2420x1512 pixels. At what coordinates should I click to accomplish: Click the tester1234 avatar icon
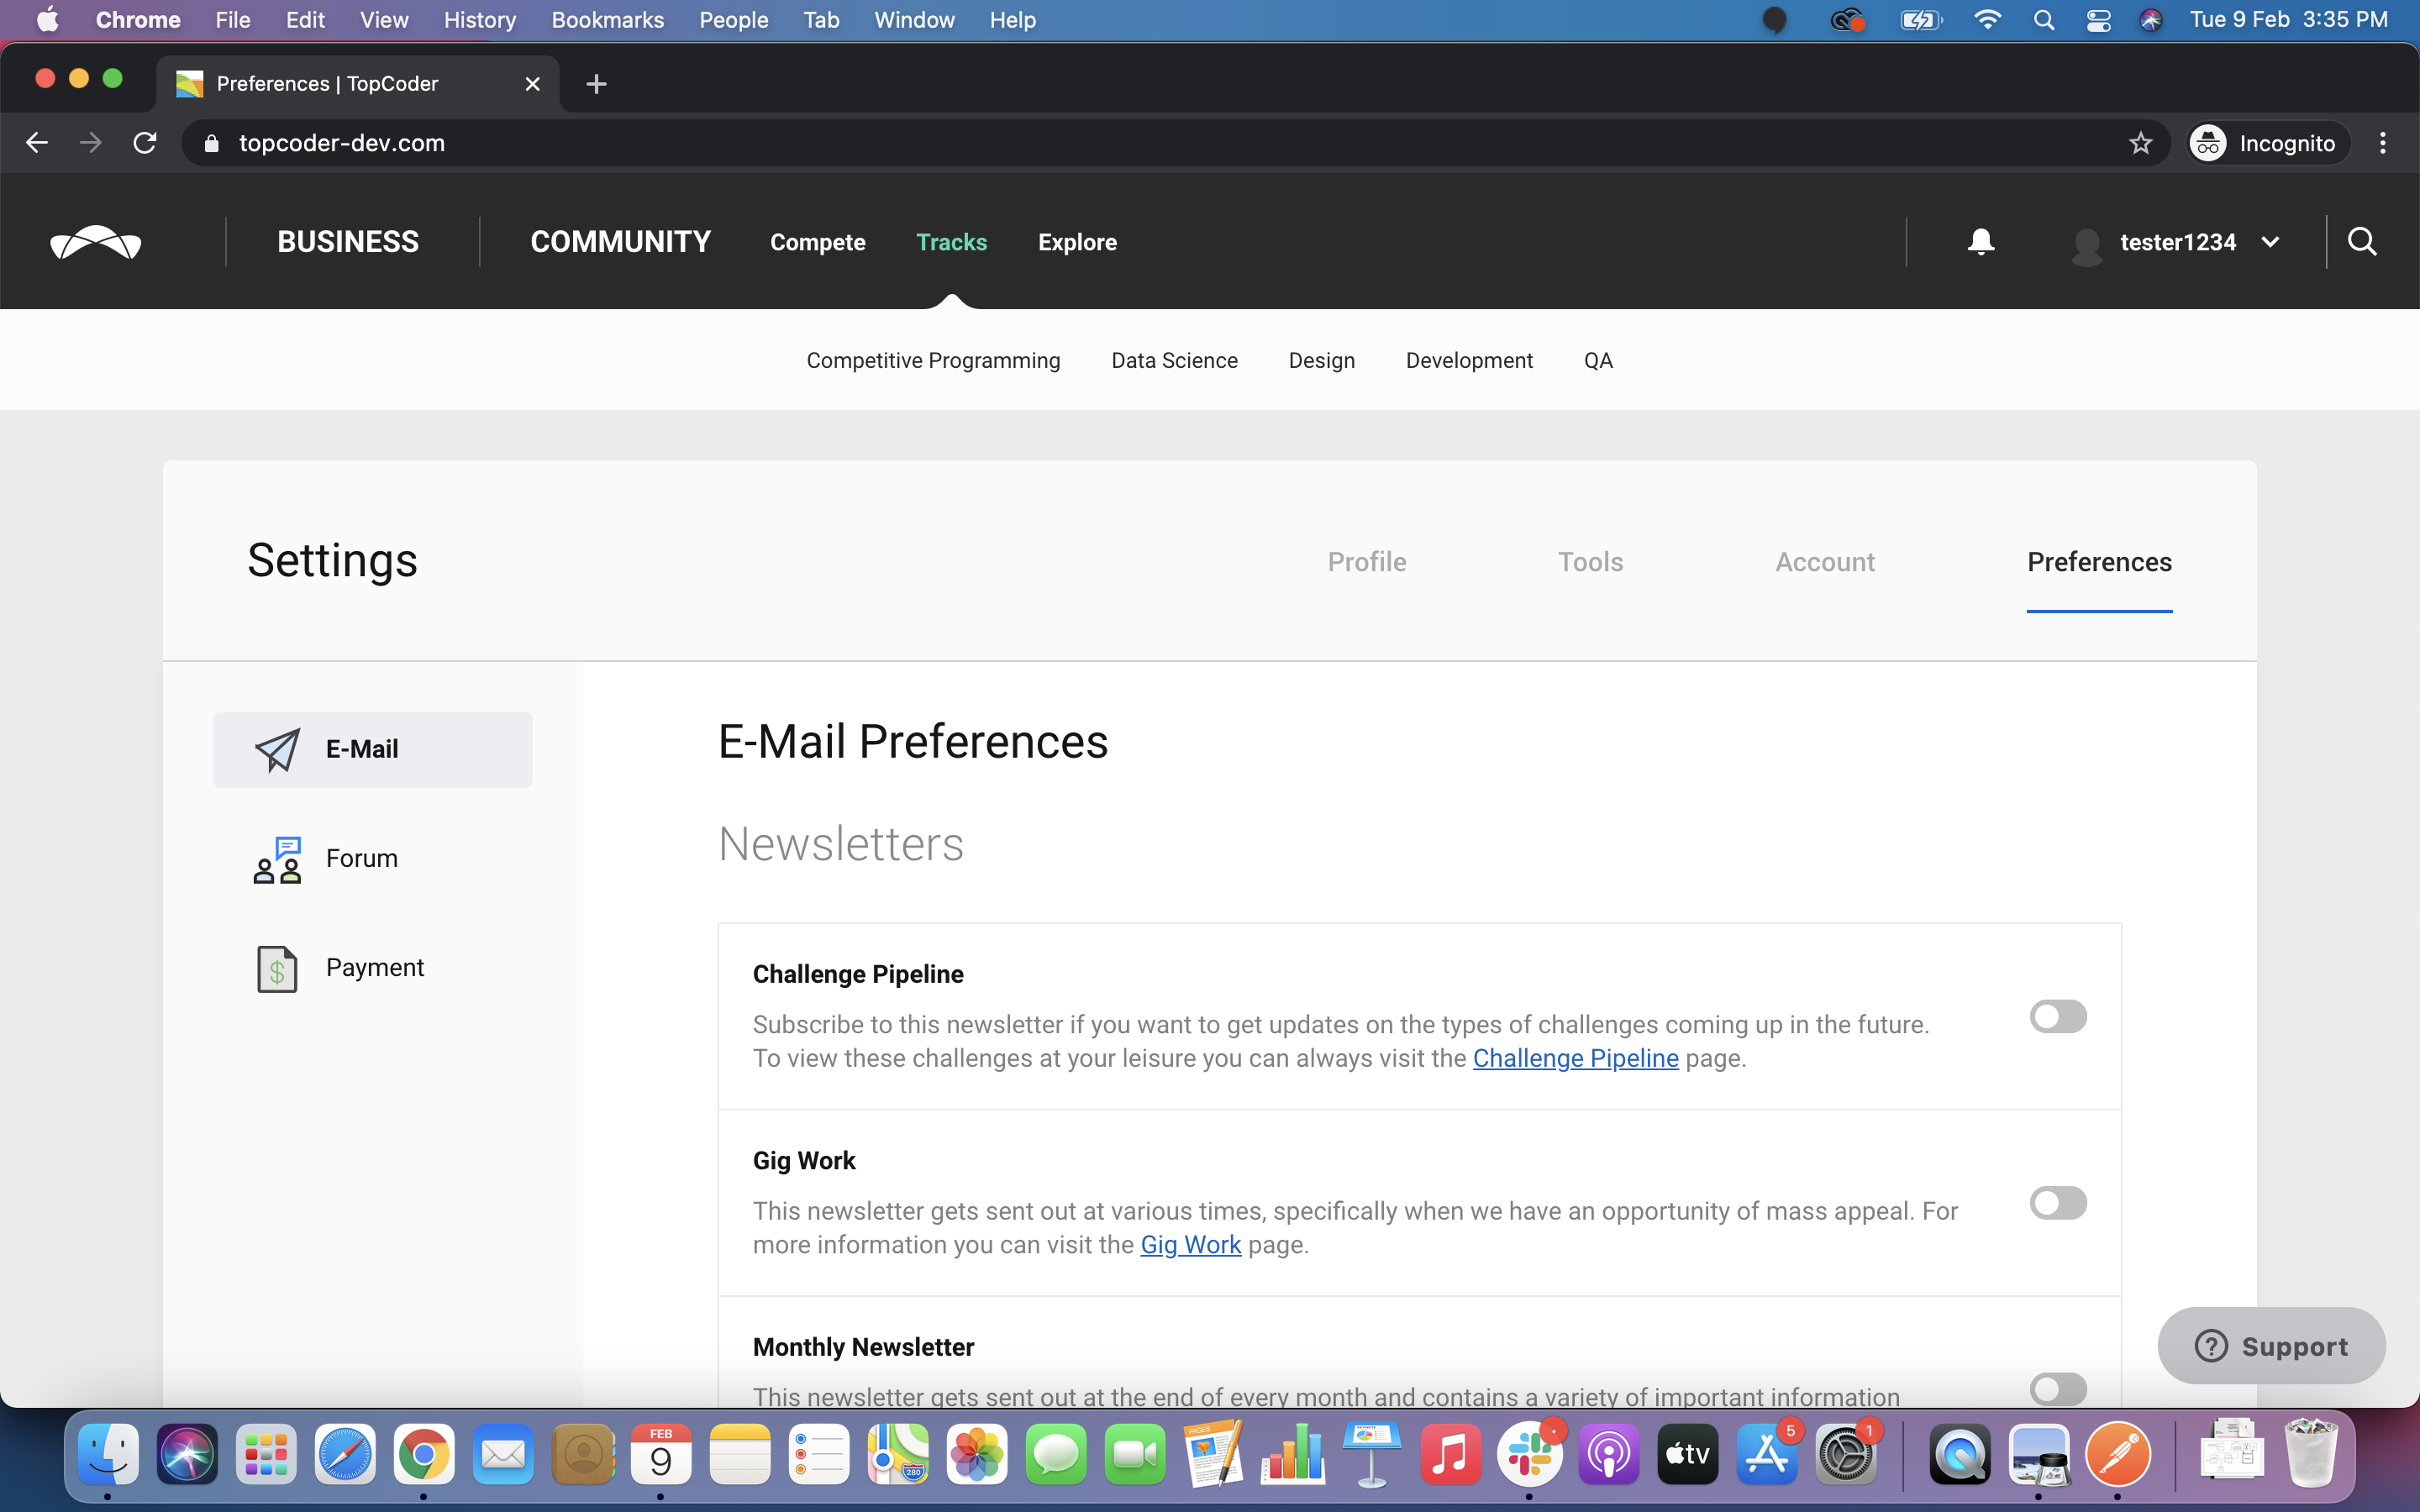(2087, 245)
